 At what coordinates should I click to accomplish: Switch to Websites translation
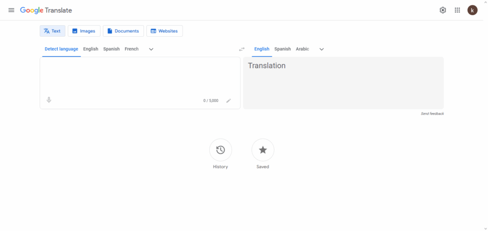coord(164,31)
